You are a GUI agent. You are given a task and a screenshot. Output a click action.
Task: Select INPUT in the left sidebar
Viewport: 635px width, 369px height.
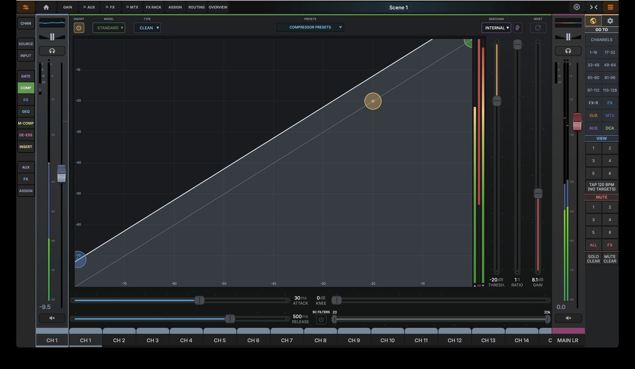[x=26, y=56]
